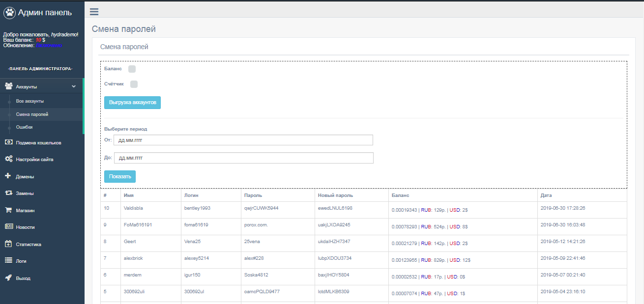This screenshot has width=644, height=304.
Task: Open the Ошибки submenu item
Action: point(25,127)
